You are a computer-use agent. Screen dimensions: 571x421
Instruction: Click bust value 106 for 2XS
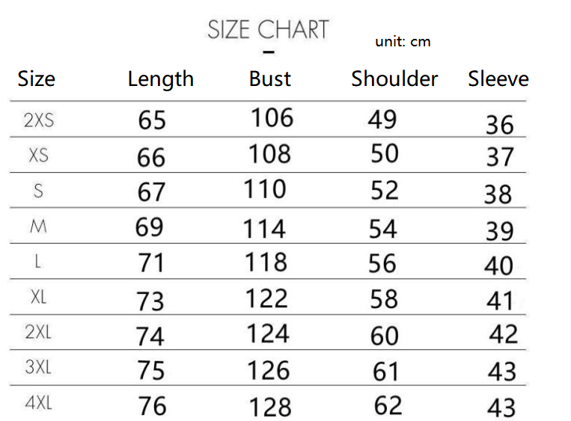(x=272, y=117)
